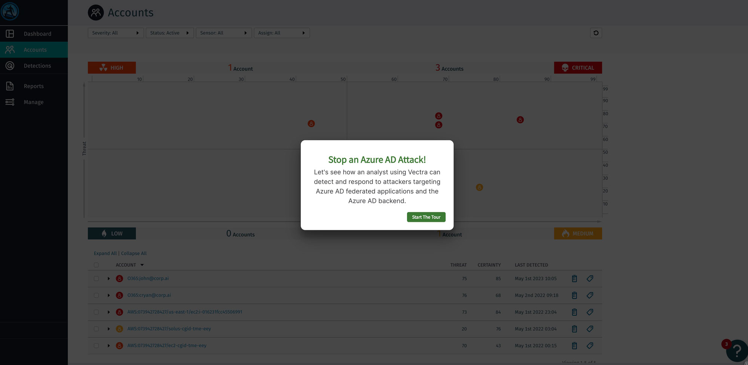Open the O365:cryan@corp.ai account link
748x365 pixels.
click(149, 295)
